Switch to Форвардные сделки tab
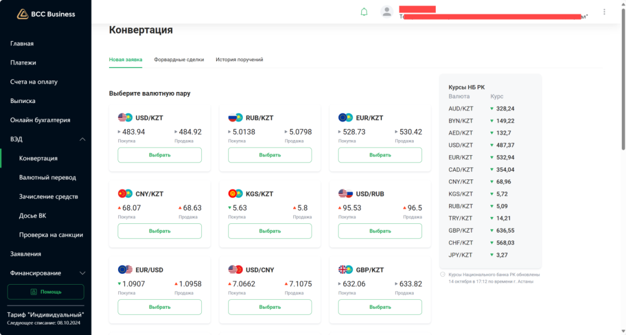 pos(179,60)
